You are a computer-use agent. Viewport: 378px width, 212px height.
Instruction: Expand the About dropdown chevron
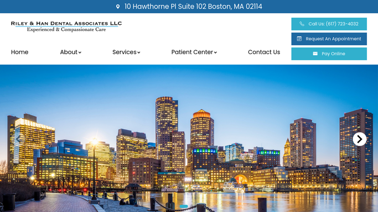(80, 52)
